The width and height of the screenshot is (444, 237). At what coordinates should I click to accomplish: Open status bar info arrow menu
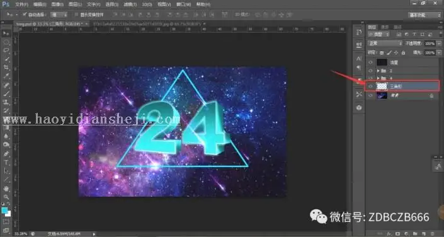(94, 234)
